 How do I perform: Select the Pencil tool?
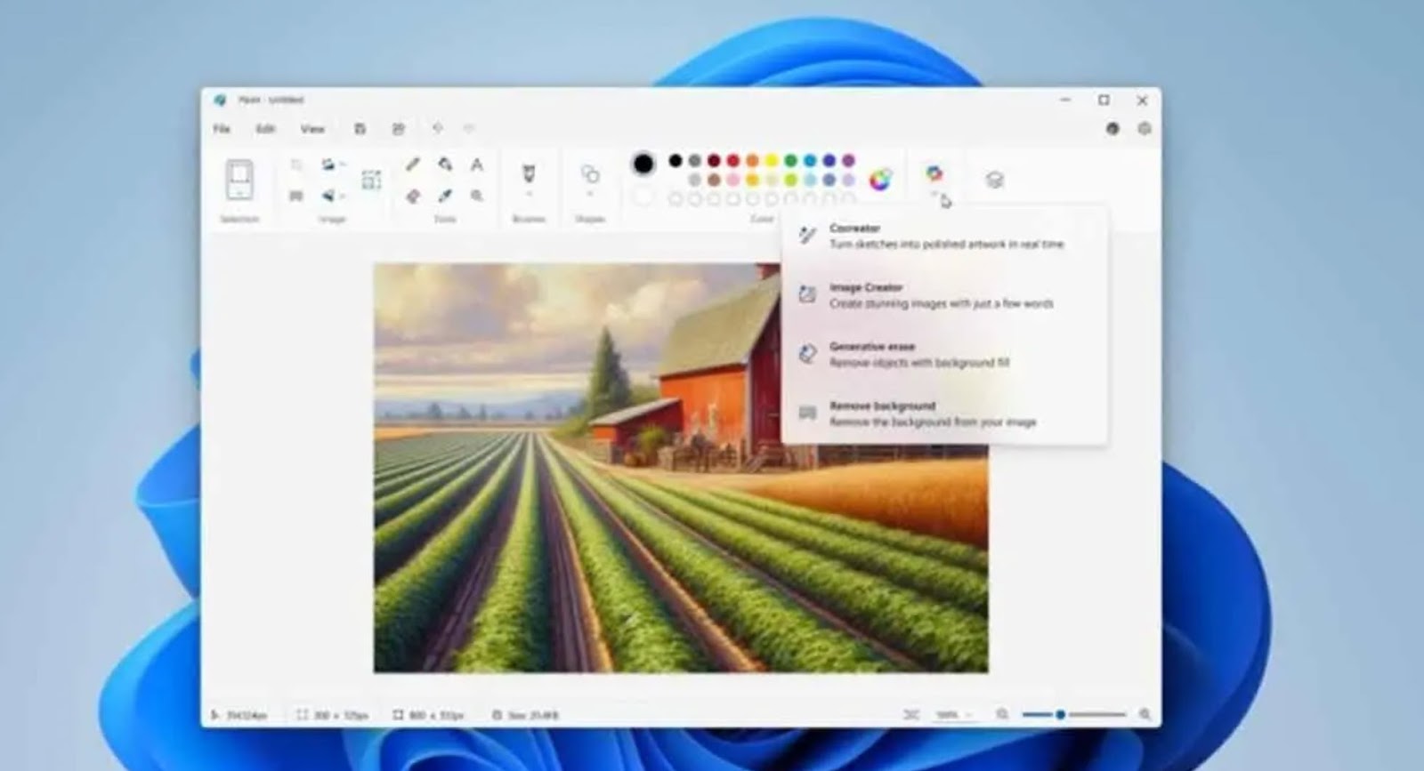[413, 165]
